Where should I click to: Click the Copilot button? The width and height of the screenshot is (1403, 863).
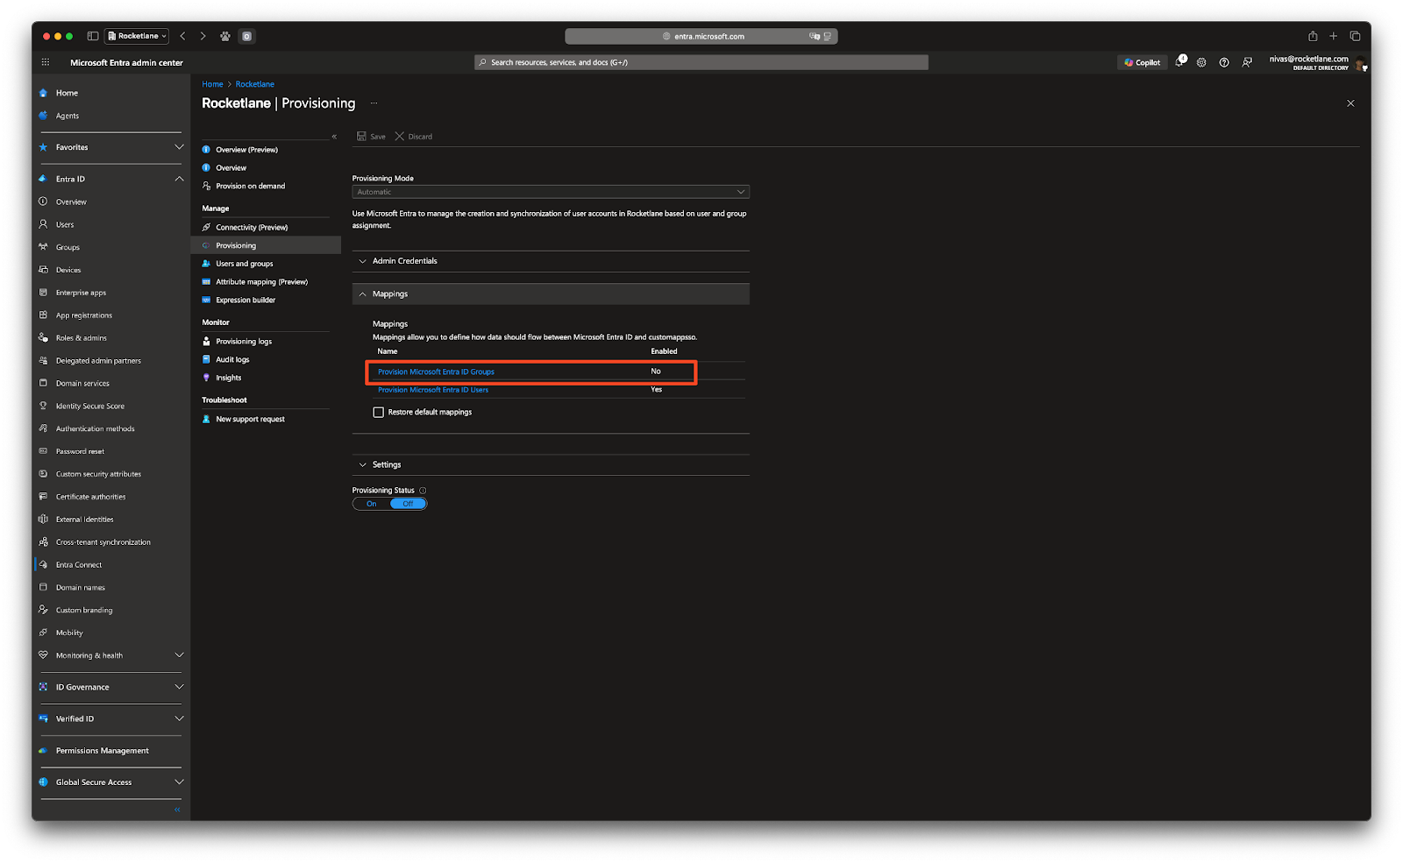click(x=1142, y=62)
